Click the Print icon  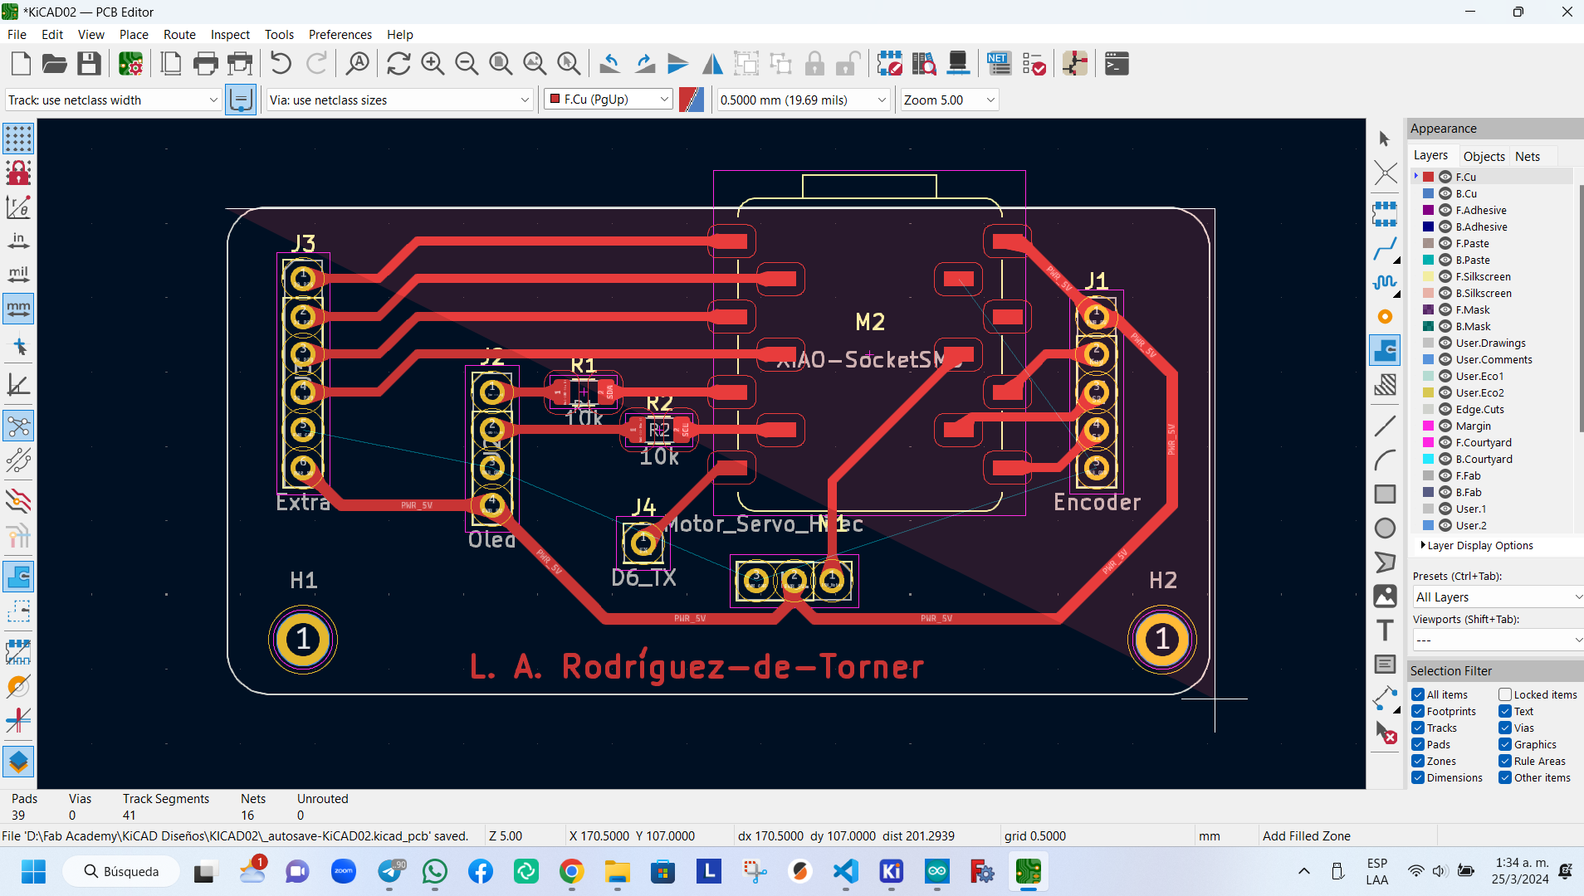coord(205,64)
